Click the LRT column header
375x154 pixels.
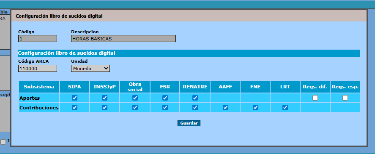[x=285, y=87]
